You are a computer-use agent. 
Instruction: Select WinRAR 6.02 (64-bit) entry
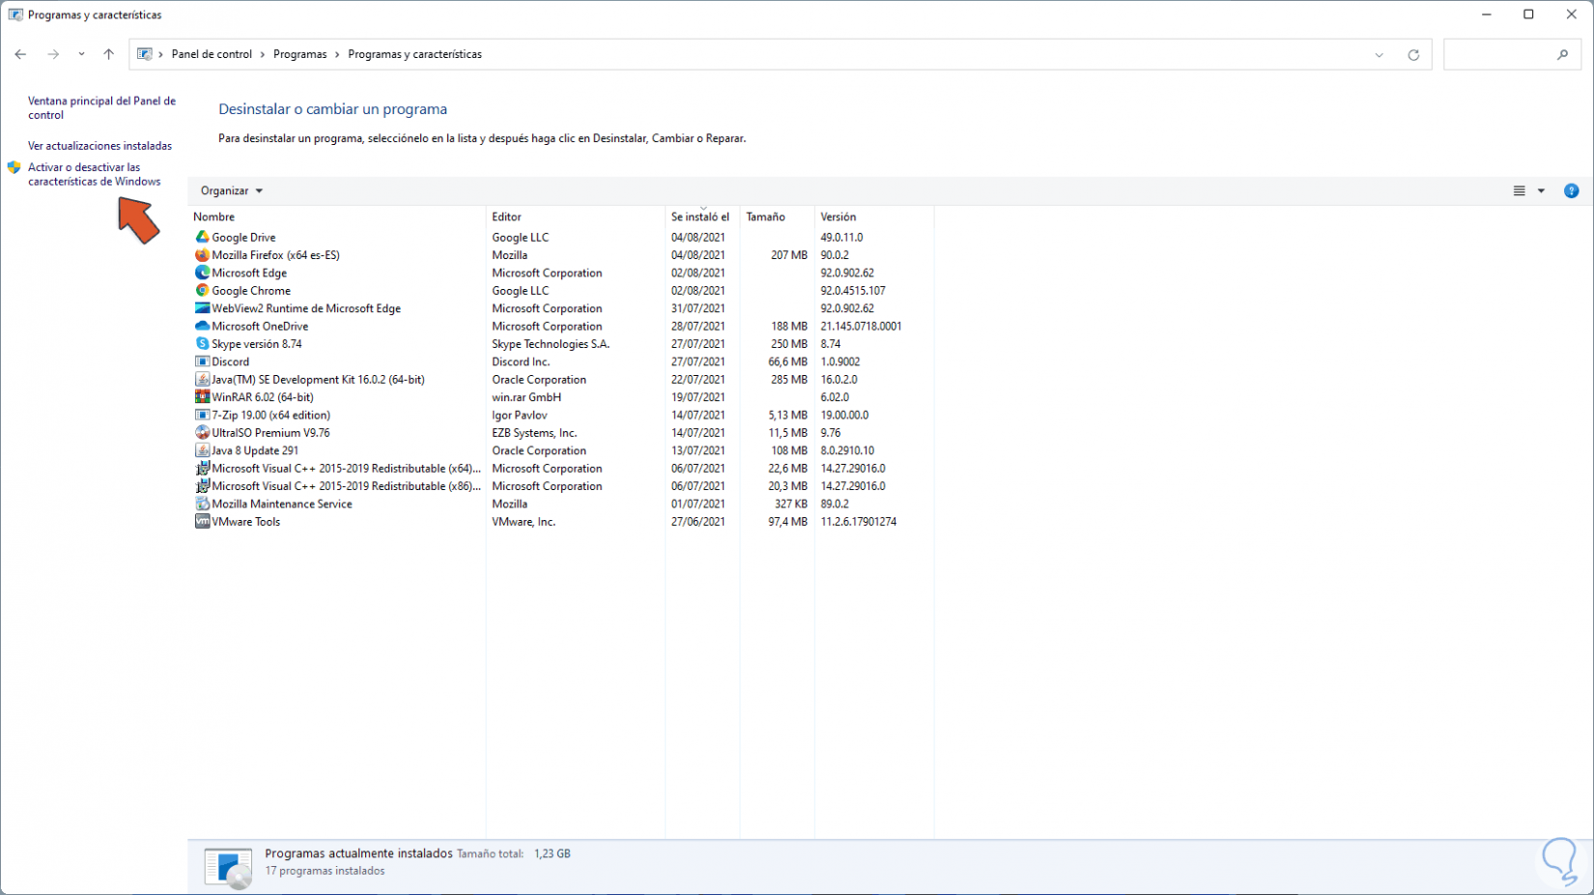[x=263, y=397]
